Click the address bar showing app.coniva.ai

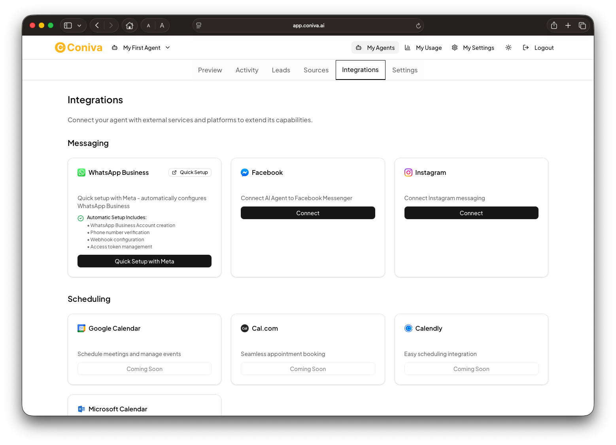[308, 25]
